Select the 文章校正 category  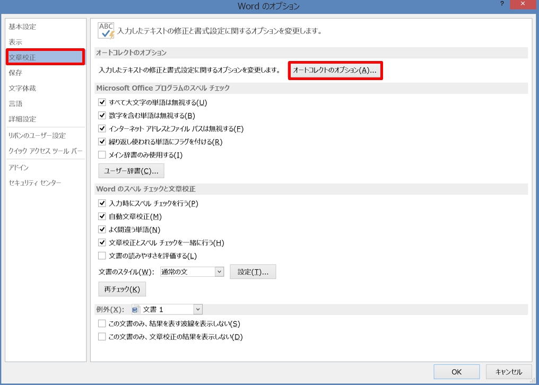point(46,57)
